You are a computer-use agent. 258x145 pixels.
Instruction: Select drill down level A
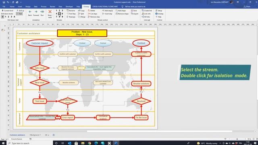point(15,17)
